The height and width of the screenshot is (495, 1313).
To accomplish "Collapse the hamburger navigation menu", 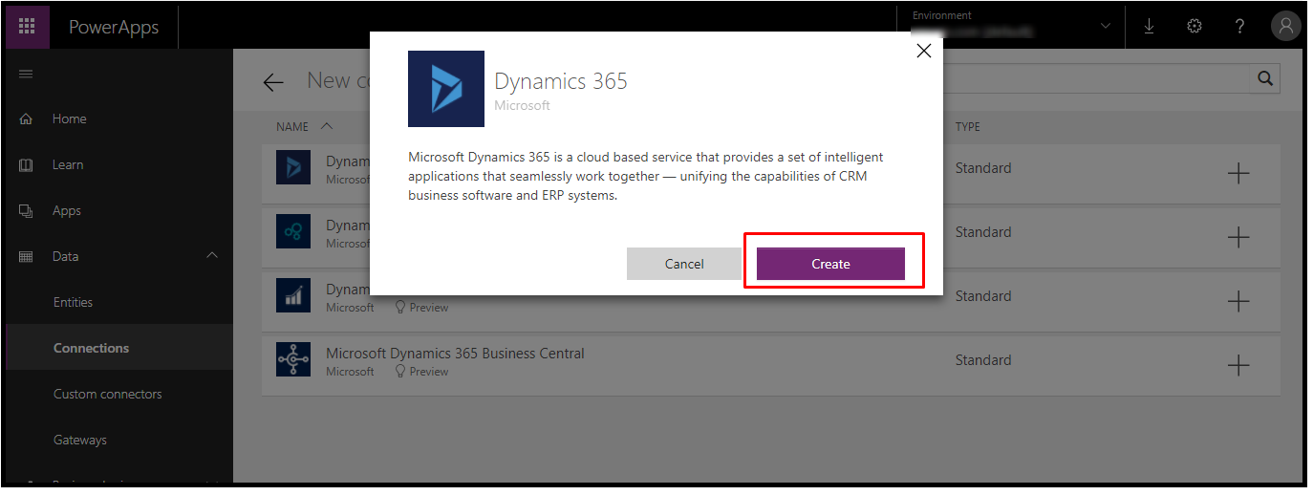I will pos(26,75).
